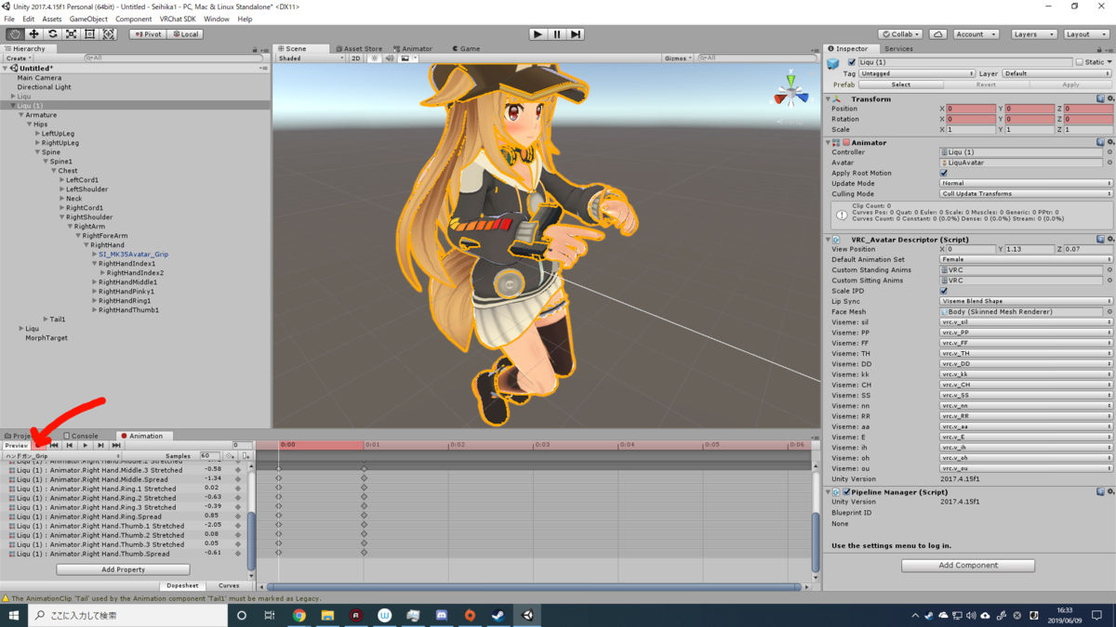Open the Layer dropdown in Inspector
The width and height of the screenshot is (1116, 627).
pyautogui.click(x=1057, y=73)
